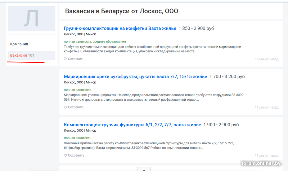The width and height of the screenshot is (288, 171).
Task: Open the Комплектовщик-грузчик фурнитуры vacancy title
Action: coord(132,125)
